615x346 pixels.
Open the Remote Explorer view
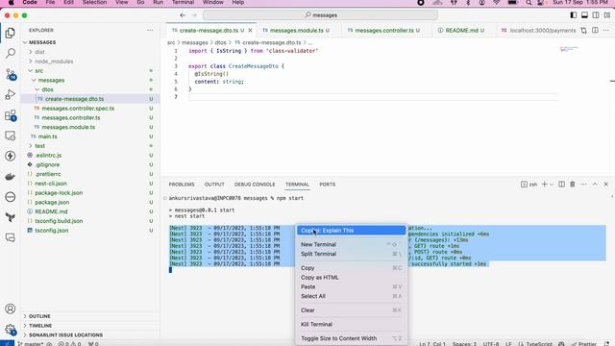[x=11, y=136]
